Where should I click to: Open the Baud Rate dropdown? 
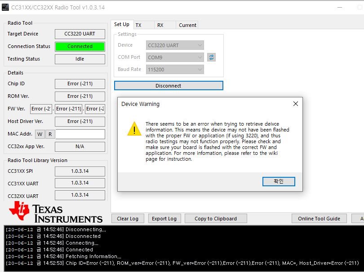tap(175, 69)
